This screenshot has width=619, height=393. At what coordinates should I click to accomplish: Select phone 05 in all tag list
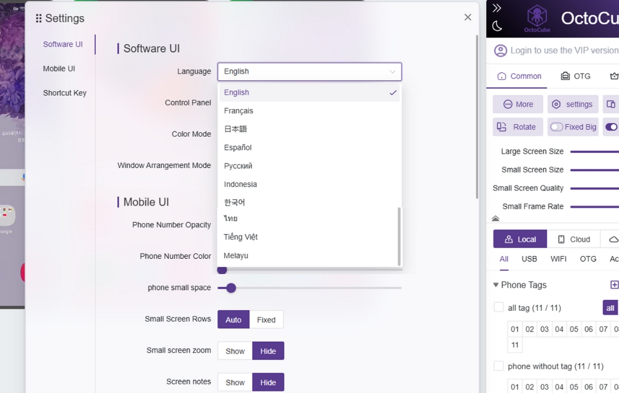click(x=574, y=329)
